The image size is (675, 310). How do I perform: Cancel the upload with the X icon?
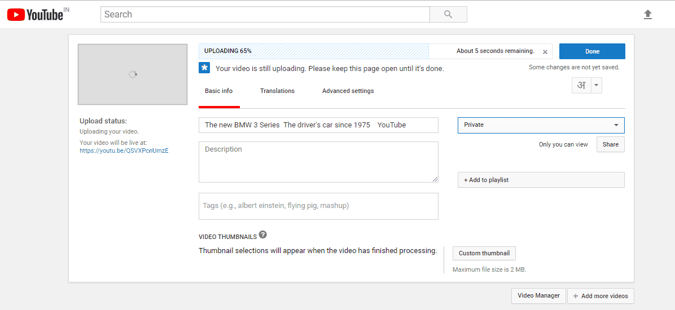tap(545, 52)
